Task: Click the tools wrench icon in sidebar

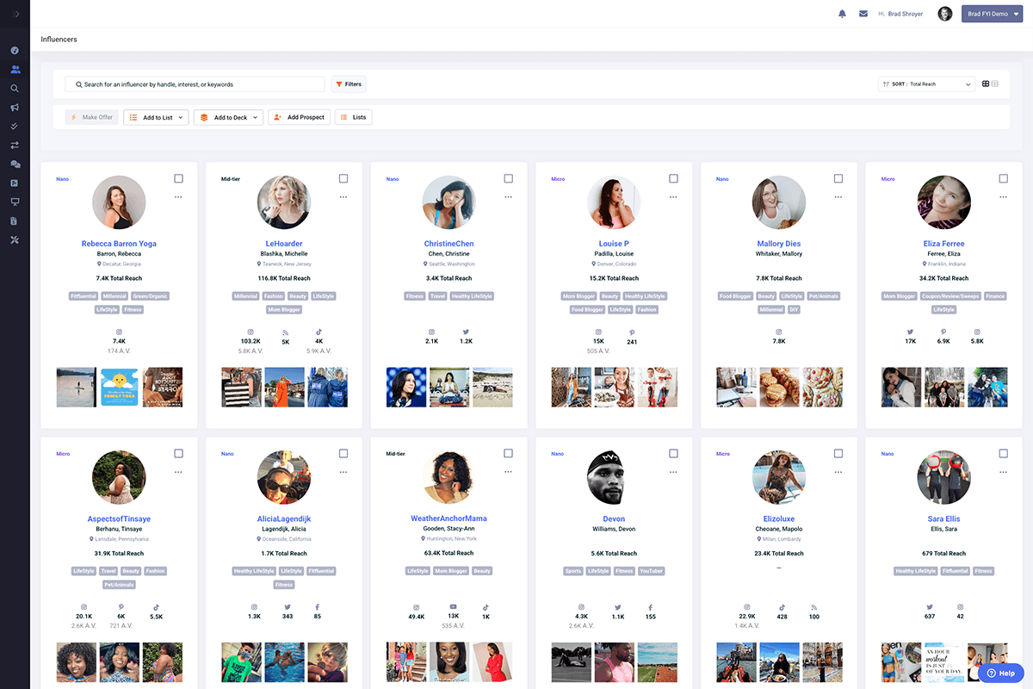Action: pos(15,239)
